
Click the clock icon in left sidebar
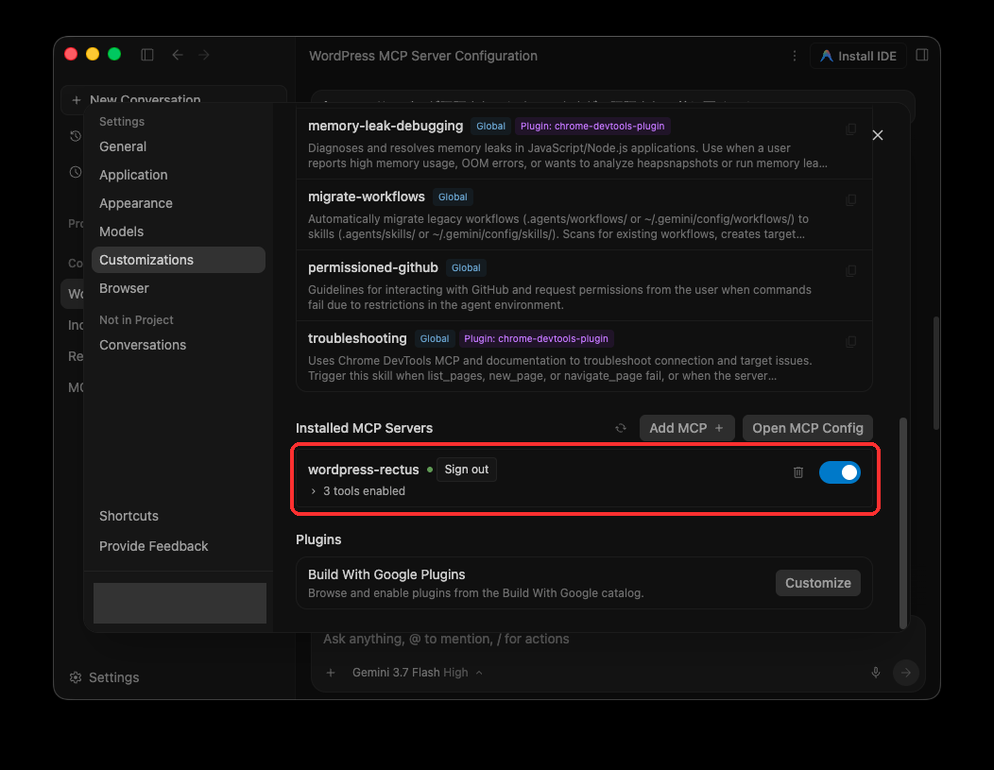click(x=76, y=172)
